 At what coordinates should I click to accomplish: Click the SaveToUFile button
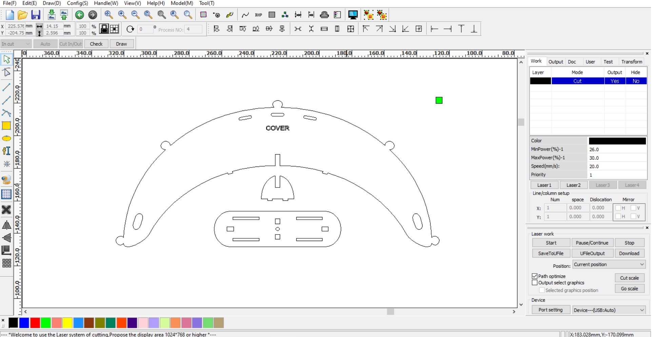pyautogui.click(x=551, y=254)
